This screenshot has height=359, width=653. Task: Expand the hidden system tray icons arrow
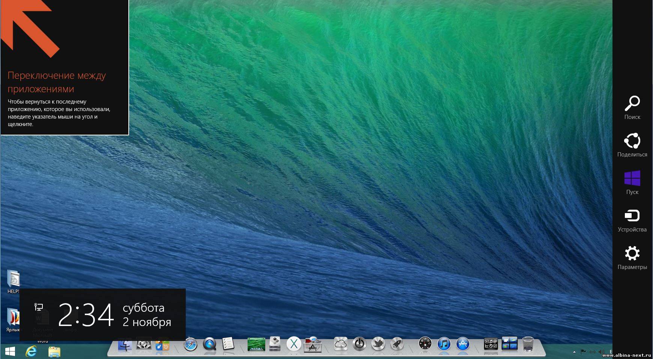click(x=574, y=352)
